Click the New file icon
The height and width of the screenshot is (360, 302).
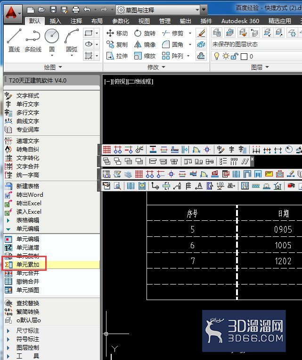coord(31,10)
